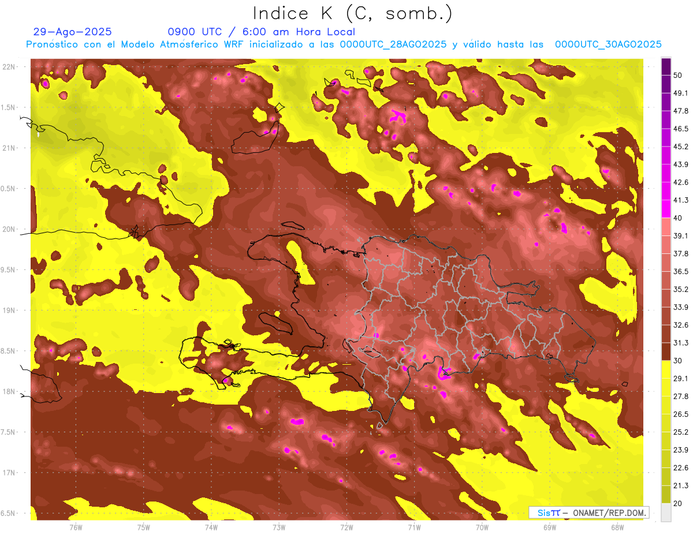Click the "18N" latitude label

pos(9,391)
